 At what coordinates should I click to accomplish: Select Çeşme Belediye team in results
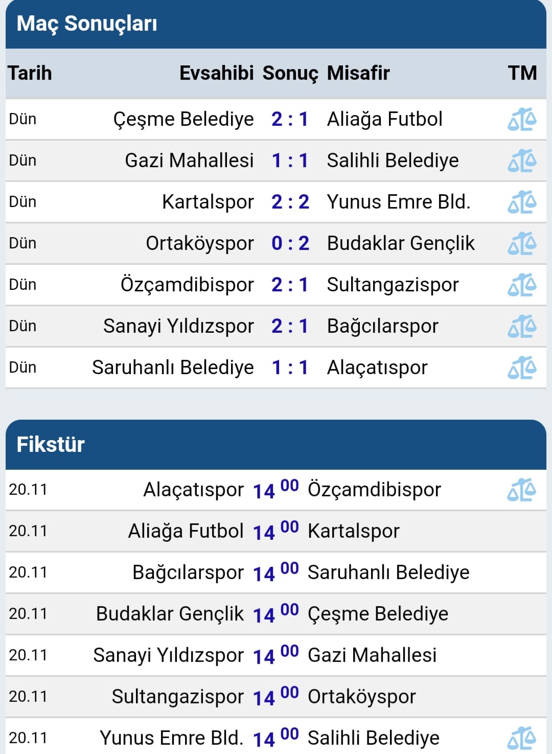(183, 120)
